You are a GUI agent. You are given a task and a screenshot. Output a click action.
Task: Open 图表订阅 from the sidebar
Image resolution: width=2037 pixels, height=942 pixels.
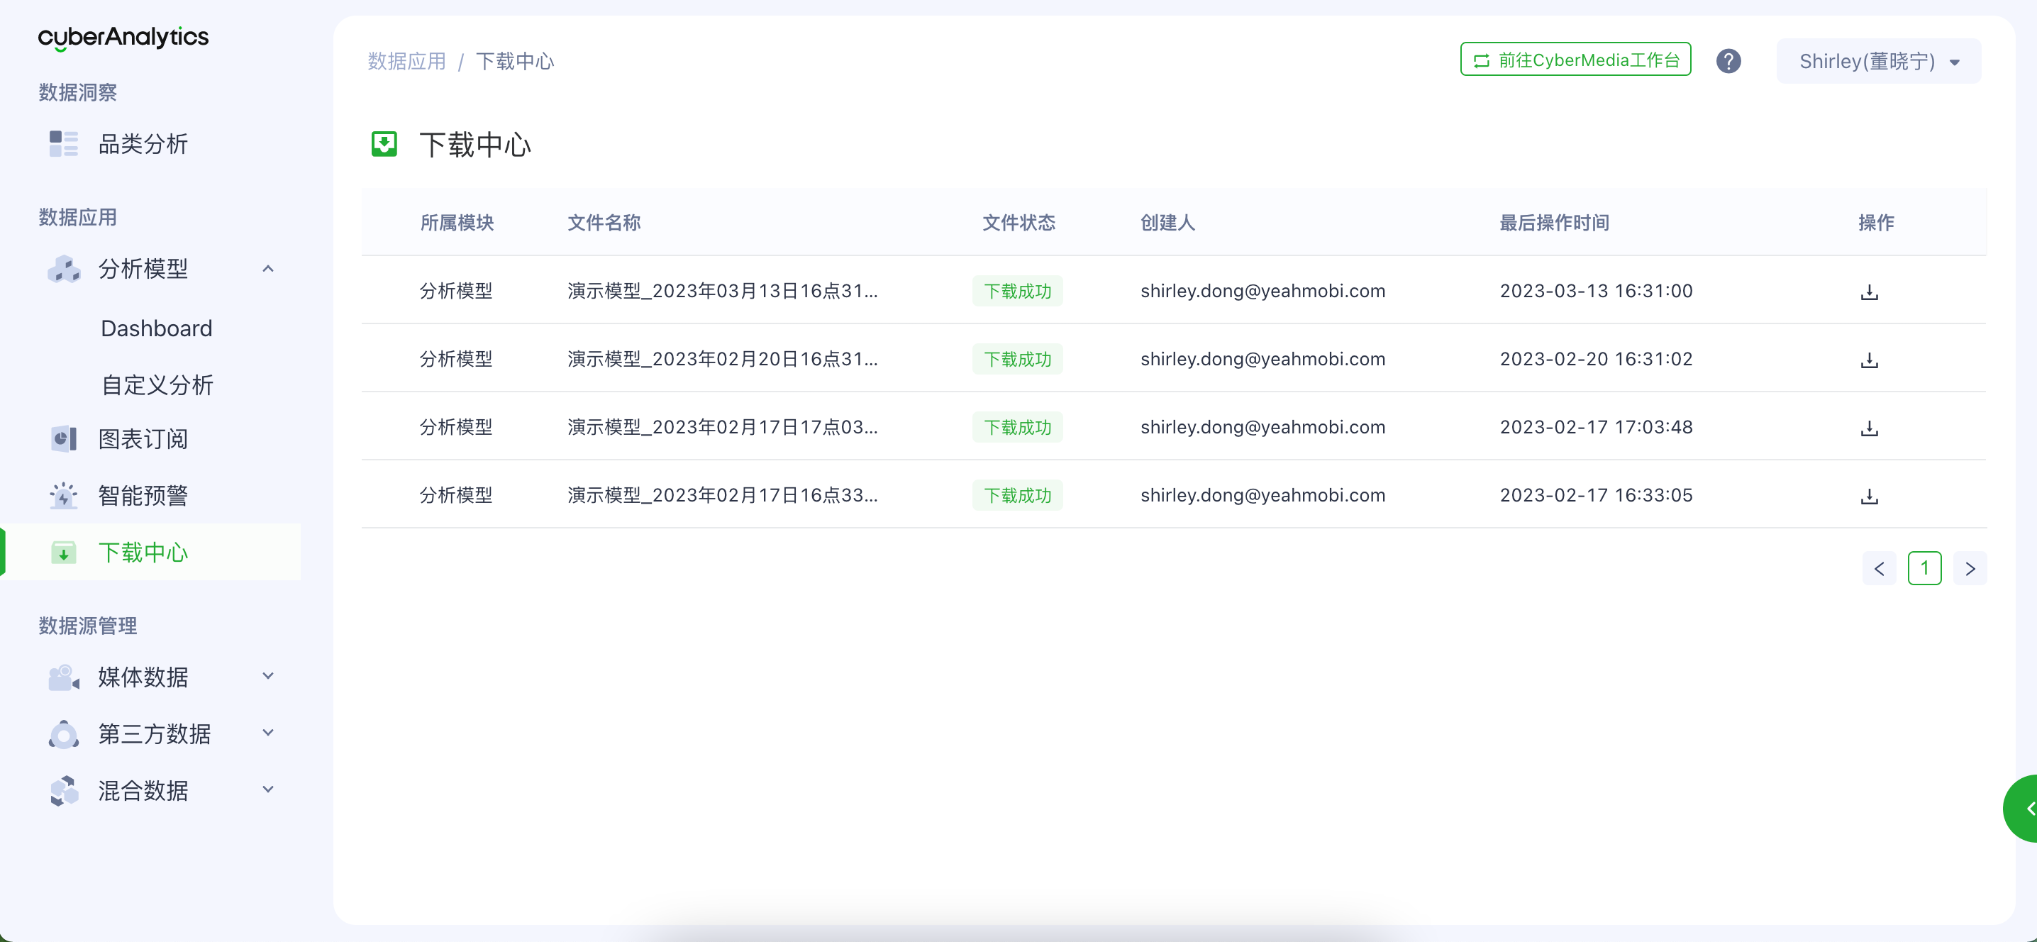click(x=143, y=439)
